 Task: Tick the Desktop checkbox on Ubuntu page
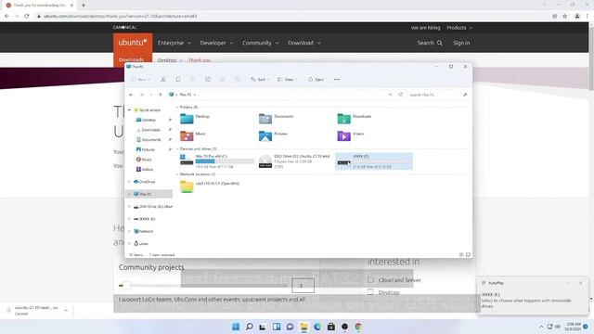(x=370, y=292)
